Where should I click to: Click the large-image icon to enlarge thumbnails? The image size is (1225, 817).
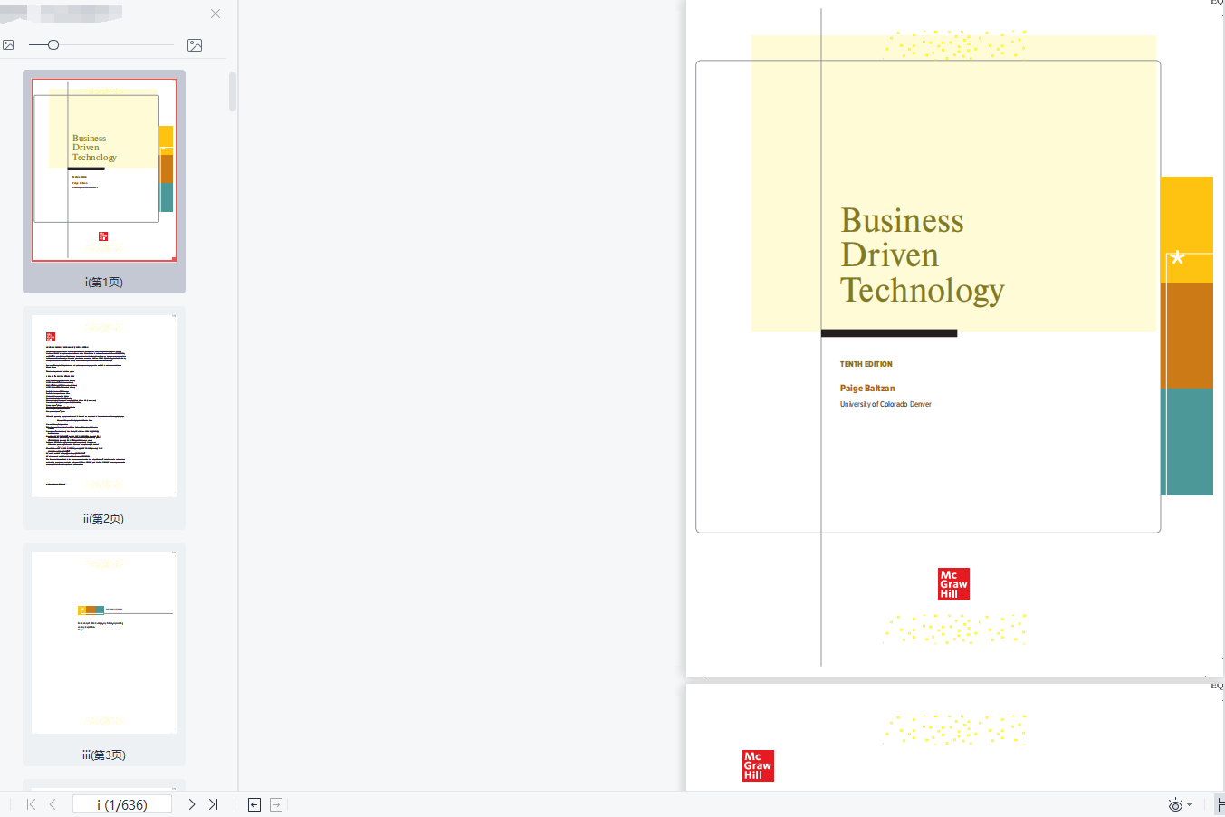(x=195, y=44)
